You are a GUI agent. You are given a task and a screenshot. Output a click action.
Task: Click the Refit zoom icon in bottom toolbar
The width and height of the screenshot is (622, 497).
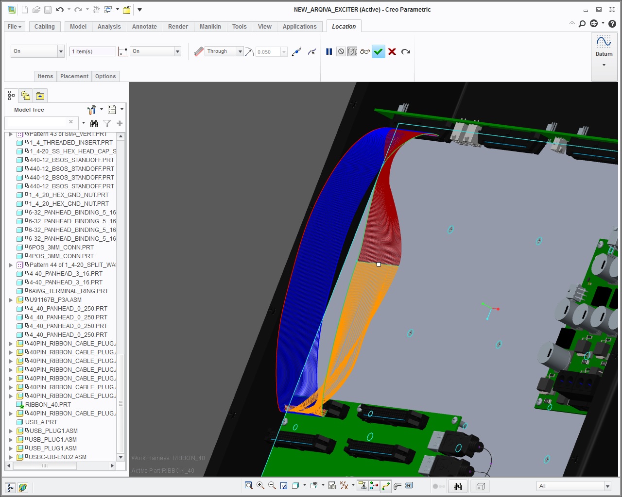249,485
